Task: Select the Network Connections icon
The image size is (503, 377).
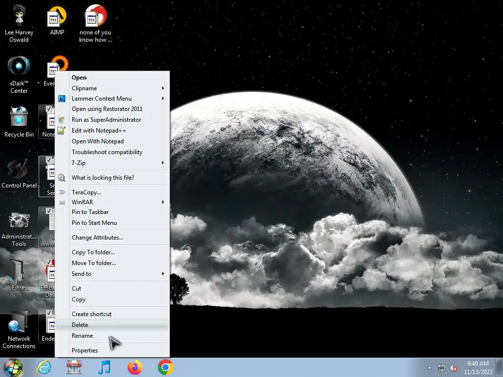Action: [x=19, y=329]
